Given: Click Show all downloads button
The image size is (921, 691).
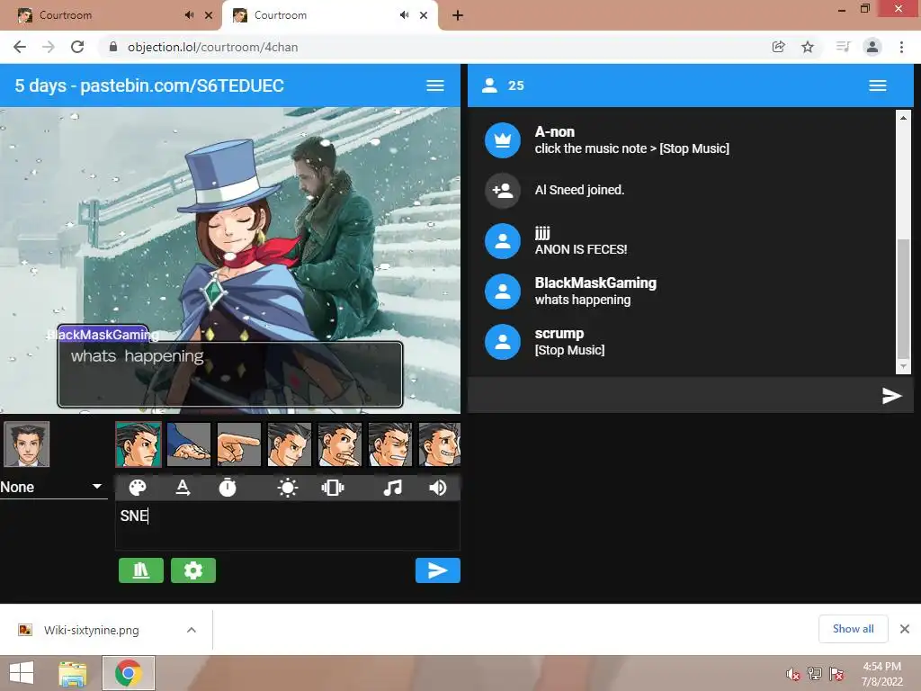Looking at the screenshot, I should coord(853,629).
